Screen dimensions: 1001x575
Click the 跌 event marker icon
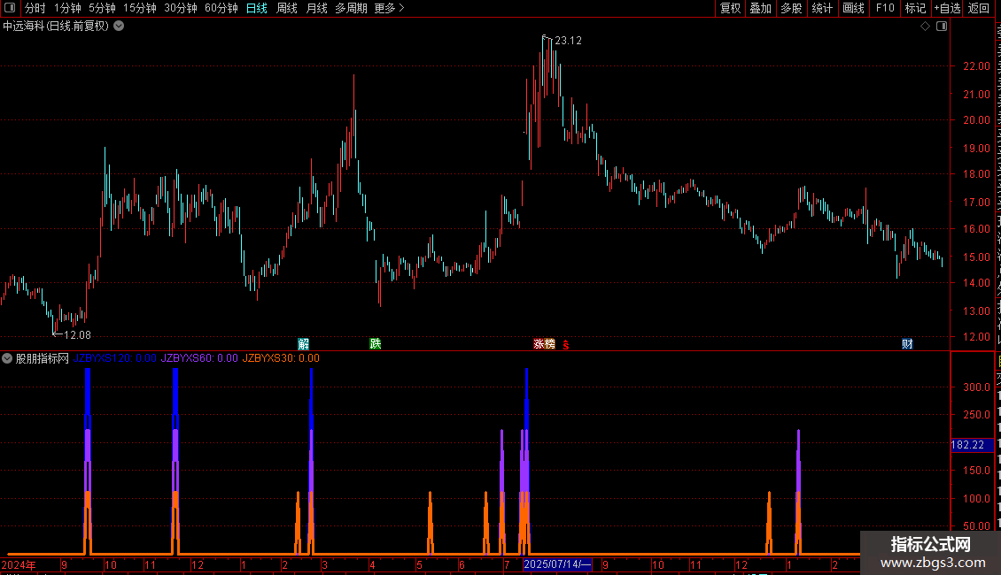(376, 344)
